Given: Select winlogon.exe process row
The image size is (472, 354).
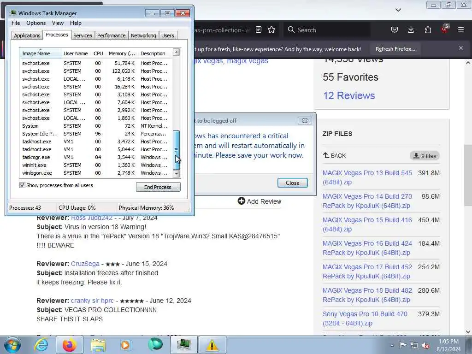Looking at the screenshot, I should [x=96, y=173].
